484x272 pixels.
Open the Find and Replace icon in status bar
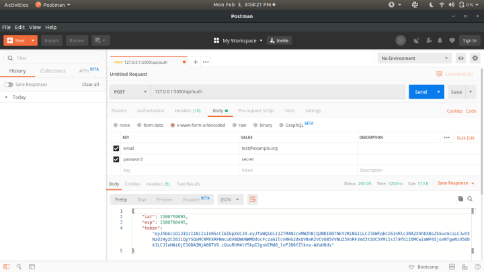pyautogui.click(x=19, y=267)
